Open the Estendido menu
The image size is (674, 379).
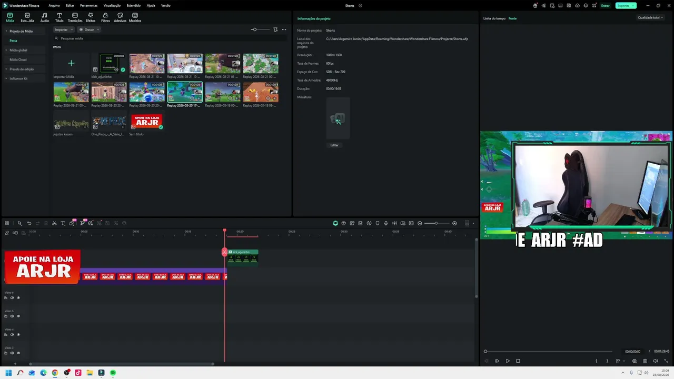coord(134,6)
